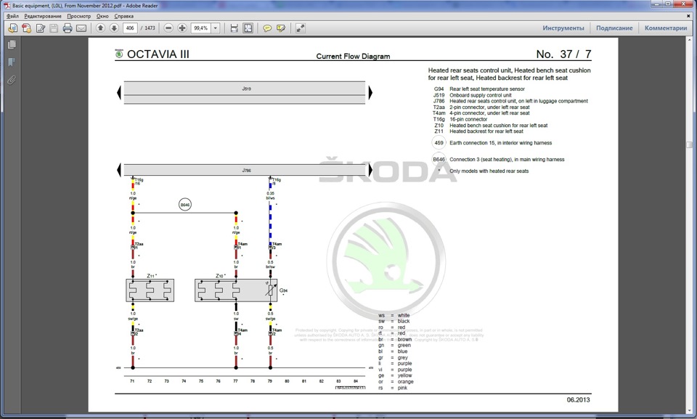
Task: Click the email envelope toolbar icon
Action: point(81,28)
